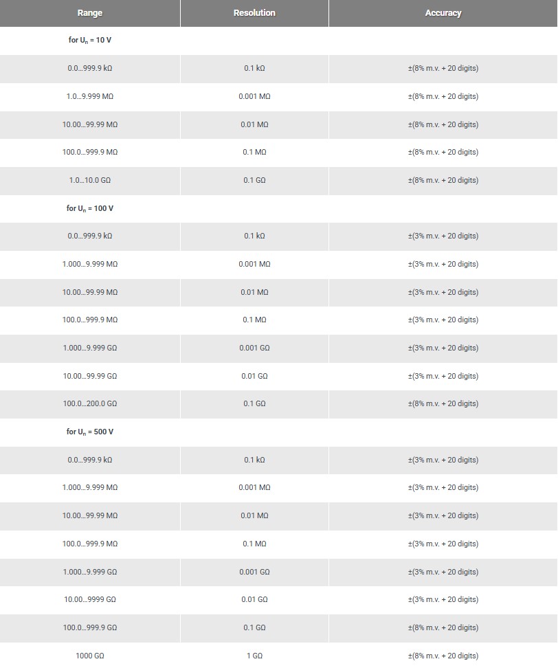The height and width of the screenshot is (668, 558).
Task: Click the 1000 GΩ range cell
Action: [90, 656]
